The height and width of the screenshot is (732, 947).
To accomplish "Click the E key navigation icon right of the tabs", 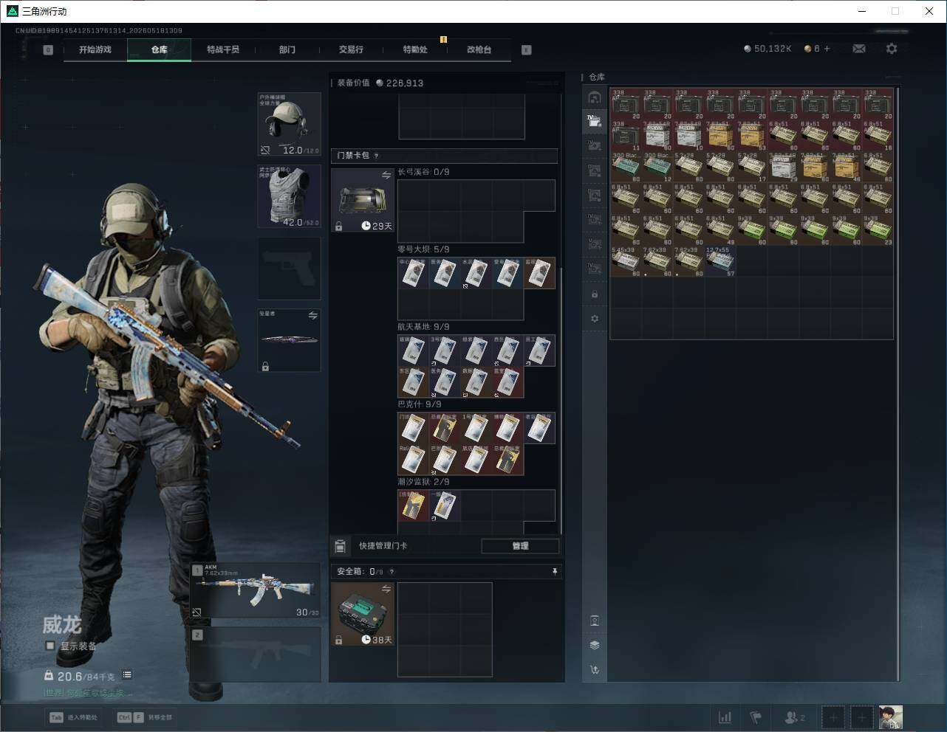I will pyautogui.click(x=527, y=50).
